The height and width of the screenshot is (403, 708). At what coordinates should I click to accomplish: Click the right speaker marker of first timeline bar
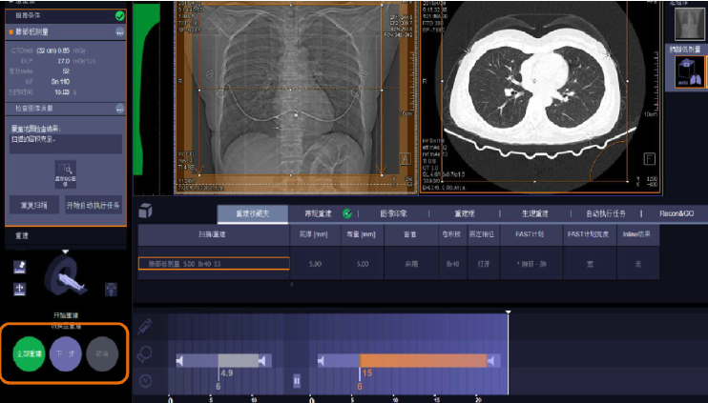pos(261,361)
